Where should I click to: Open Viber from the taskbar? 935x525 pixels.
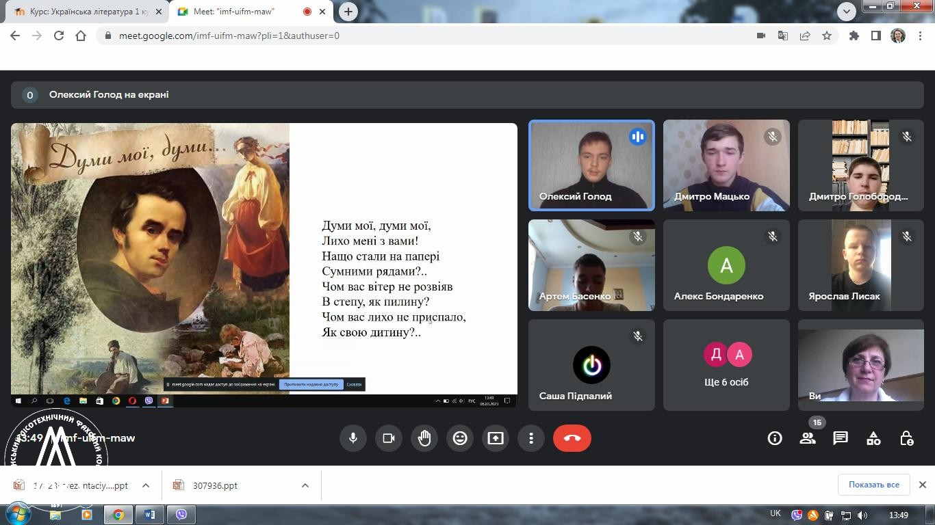[181, 515]
